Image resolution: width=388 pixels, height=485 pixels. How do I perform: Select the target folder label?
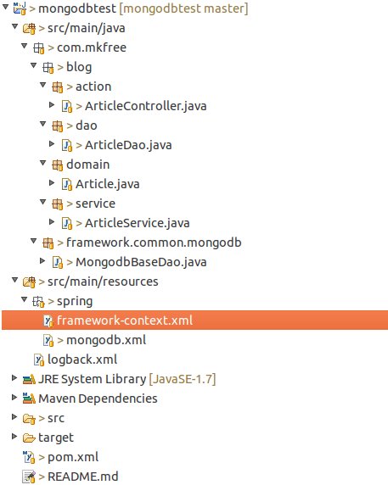coord(56,438)
